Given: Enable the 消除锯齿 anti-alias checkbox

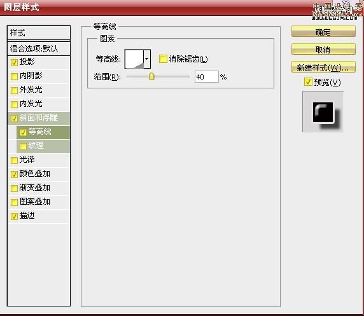Looking at the screenshot, I should point(163,59).
